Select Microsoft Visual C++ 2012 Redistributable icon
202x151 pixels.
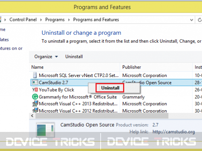[35, 110]
